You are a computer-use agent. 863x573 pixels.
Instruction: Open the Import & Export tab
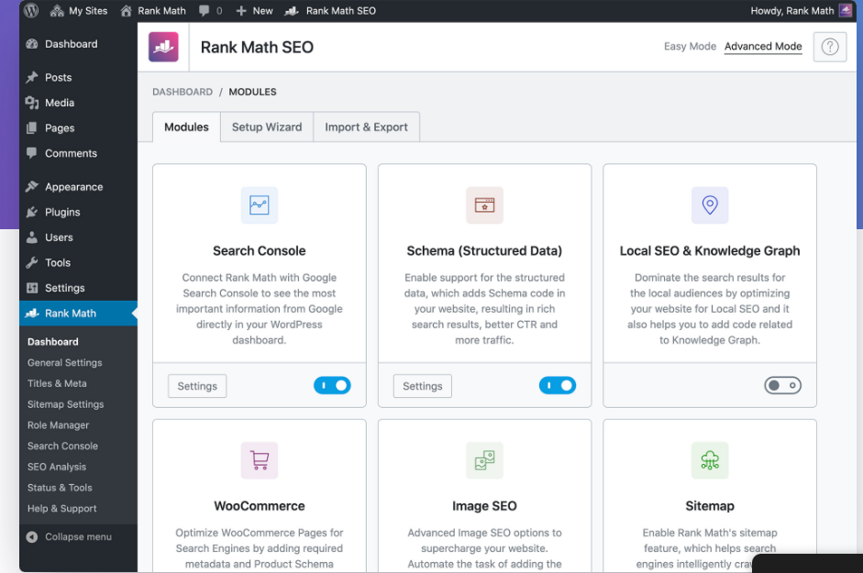tap(367, 127)
